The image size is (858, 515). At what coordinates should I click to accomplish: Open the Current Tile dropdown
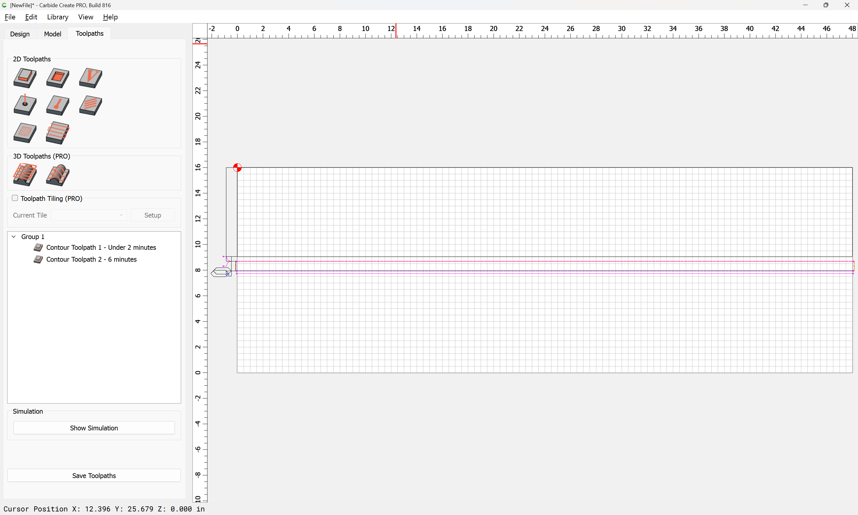point(89,215)
